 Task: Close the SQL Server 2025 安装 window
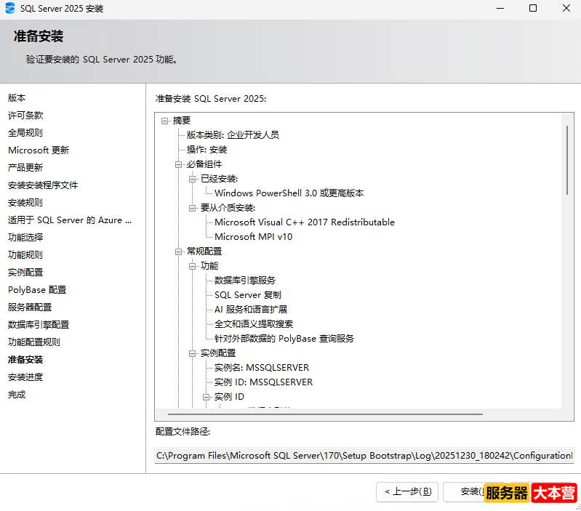(566, 8)
